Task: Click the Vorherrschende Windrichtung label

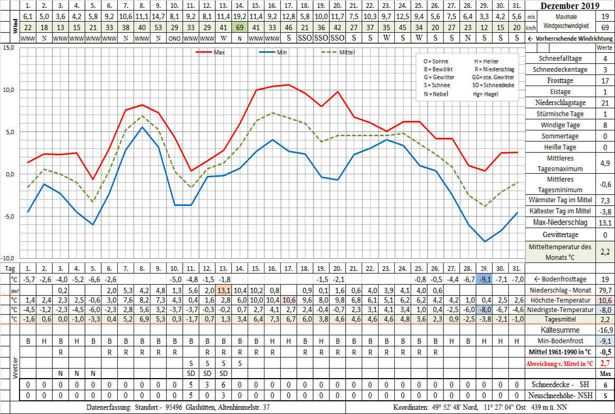Action: tap(570, 39)
